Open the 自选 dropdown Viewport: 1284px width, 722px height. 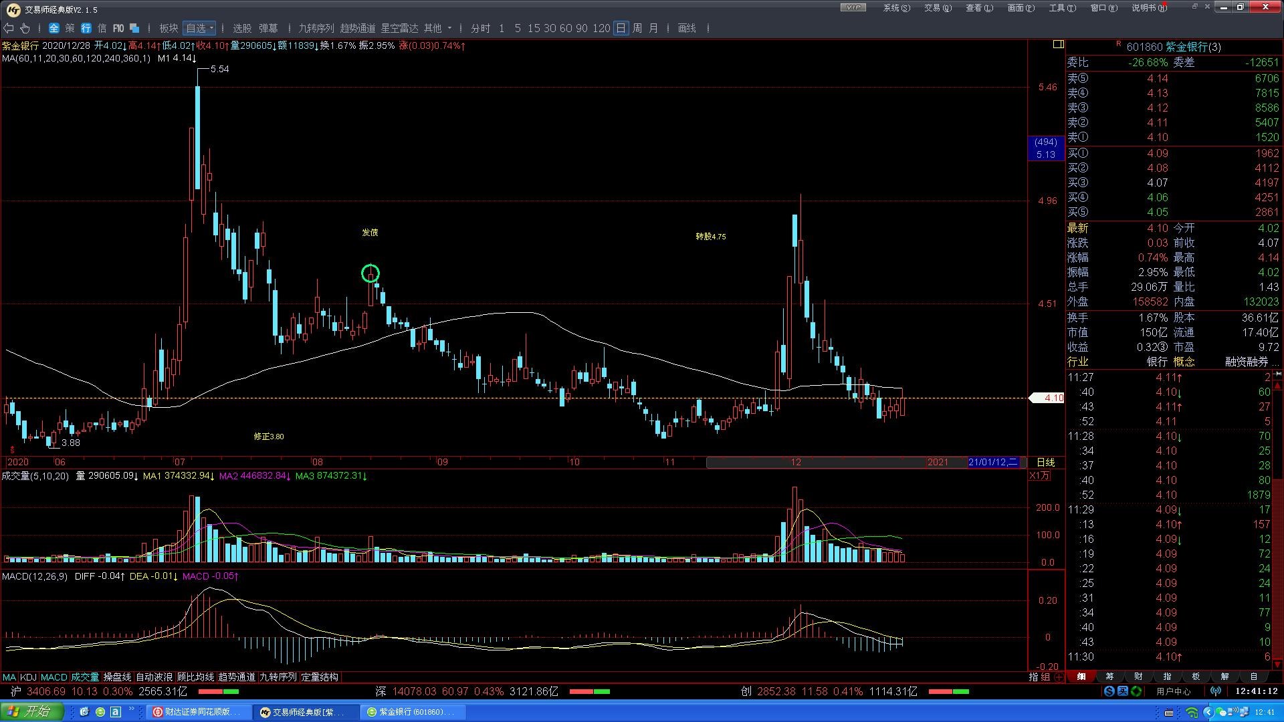200,28
